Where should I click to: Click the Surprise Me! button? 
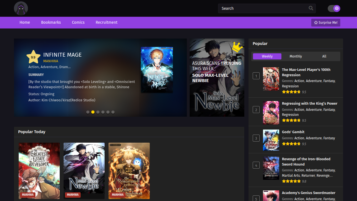click(x=326, y=23)
